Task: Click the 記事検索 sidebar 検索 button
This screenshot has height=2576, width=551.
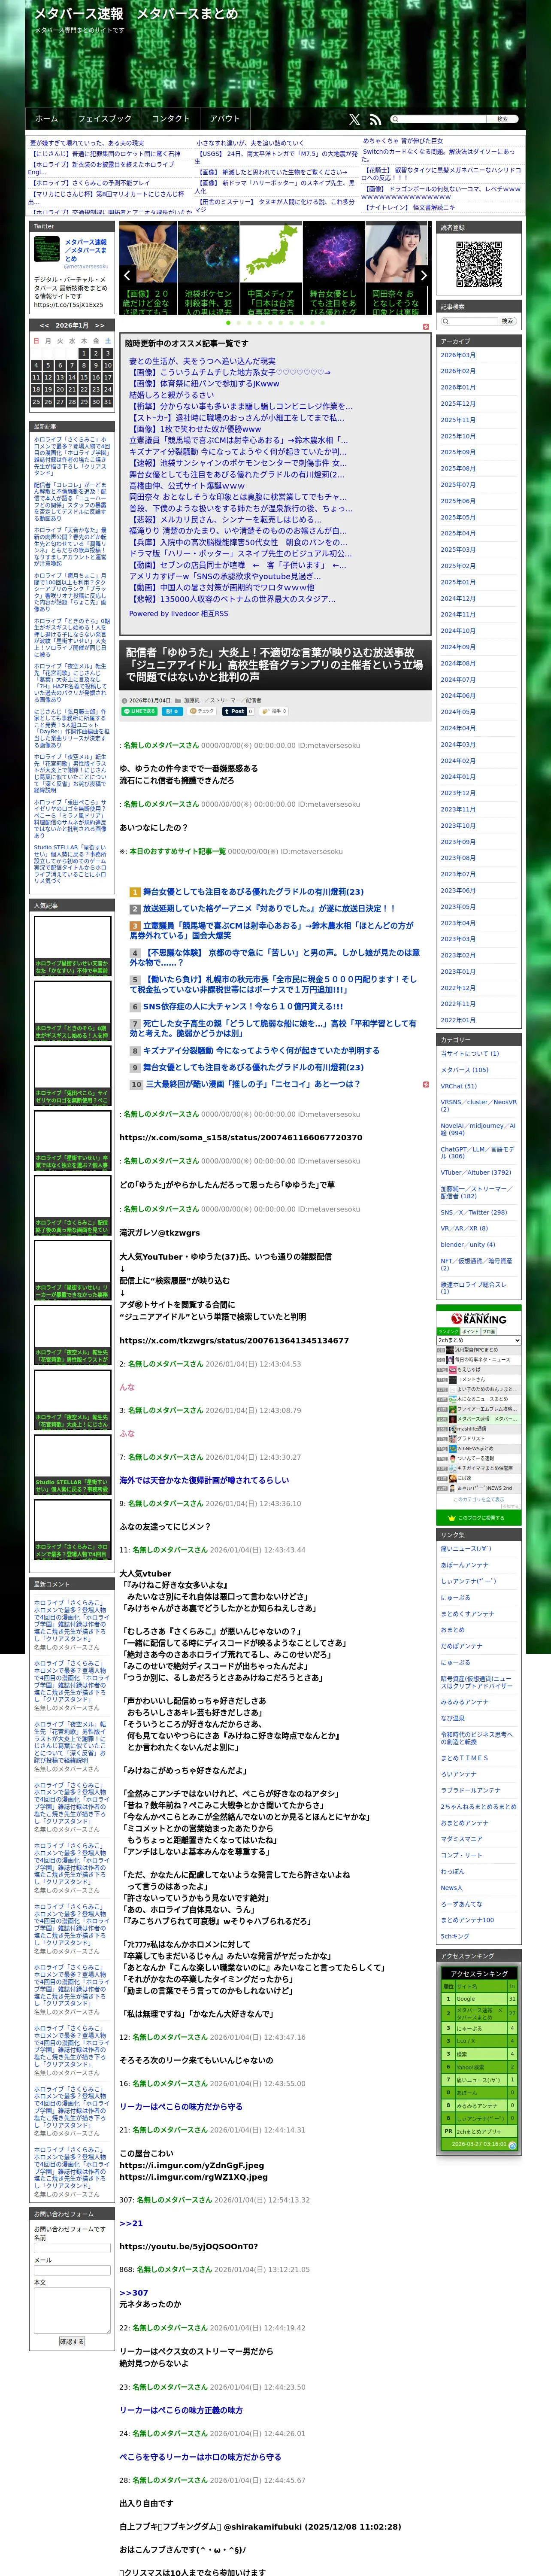Action: pyautogui.click(x=507, y=321)
